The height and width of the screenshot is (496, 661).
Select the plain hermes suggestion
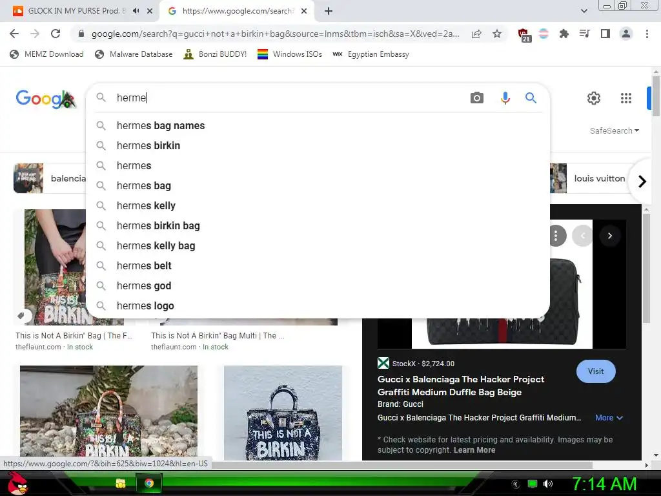318,166
